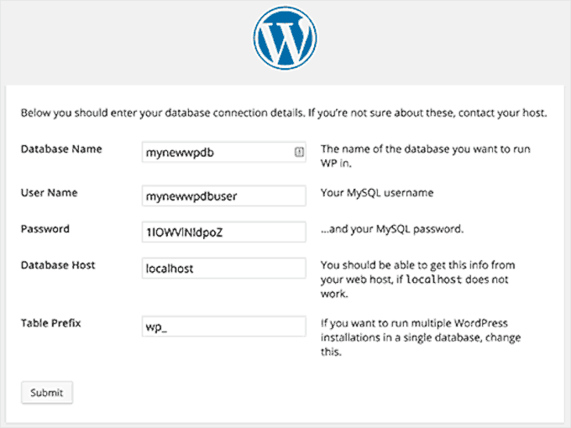Focus the User Name input field
The height and width of the screenshot is (428, 571).
tap(224, 196)
